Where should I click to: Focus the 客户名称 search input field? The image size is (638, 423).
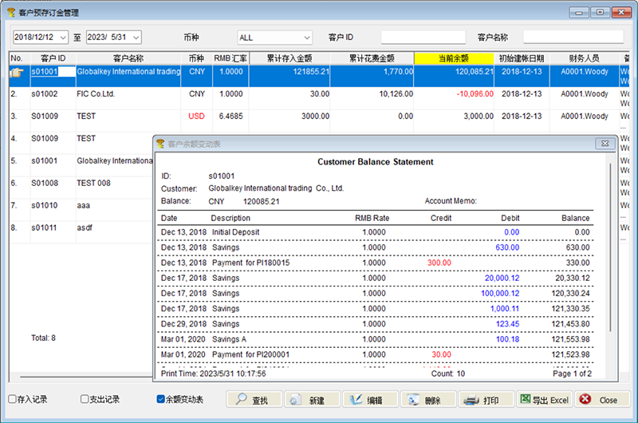point(573,38)
